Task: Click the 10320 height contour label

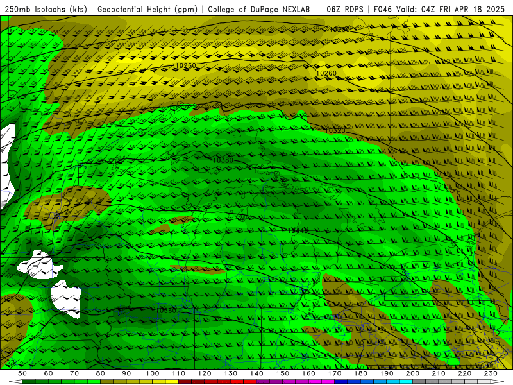Action: coord(335,131)
